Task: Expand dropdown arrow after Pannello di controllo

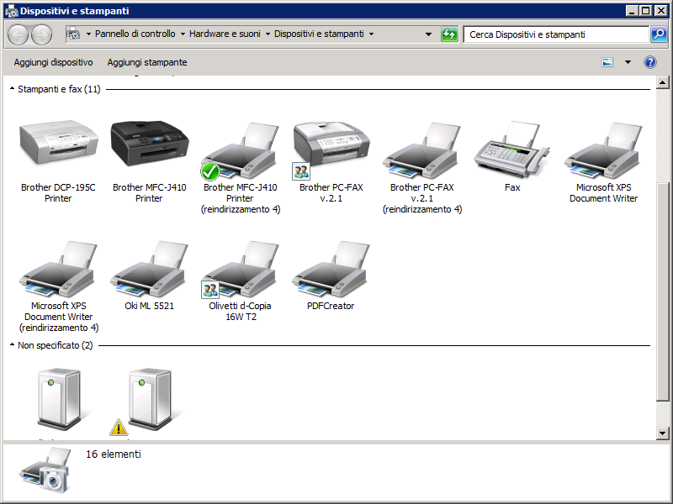Action: 183,34
